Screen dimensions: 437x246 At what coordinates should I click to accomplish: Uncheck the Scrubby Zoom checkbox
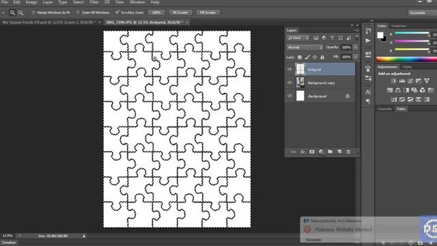(x=117, y=12)
